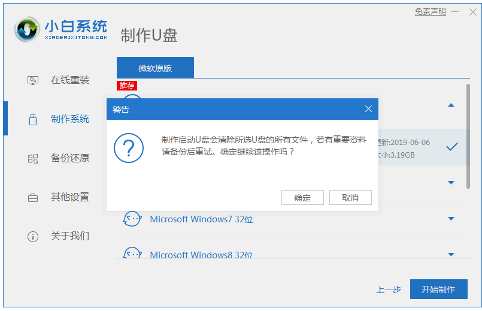This screenshot has height=311, width=482.
Task: Open the 免责声明 link
Action: [x=430, y=12]
